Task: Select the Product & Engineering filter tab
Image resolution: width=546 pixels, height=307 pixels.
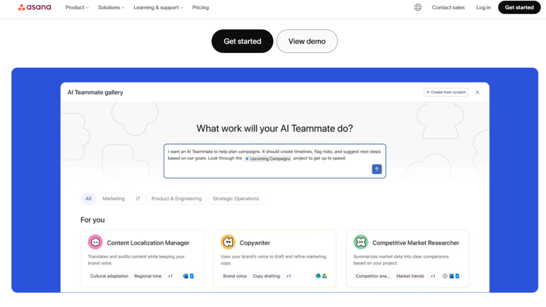Action: coord(176,198)
